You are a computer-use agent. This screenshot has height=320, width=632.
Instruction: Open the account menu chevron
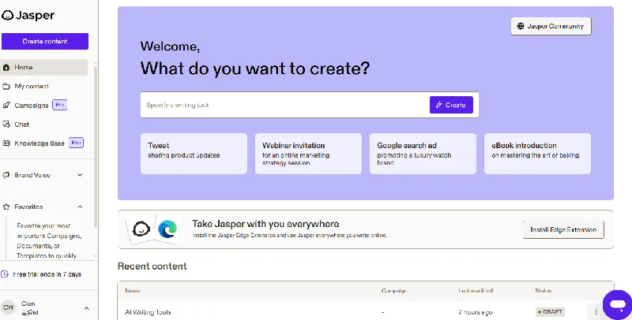click(x=87, y=308)
